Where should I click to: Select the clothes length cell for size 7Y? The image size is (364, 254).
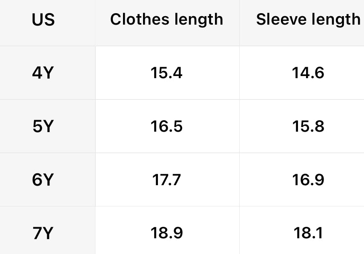(x=166, y=233)
